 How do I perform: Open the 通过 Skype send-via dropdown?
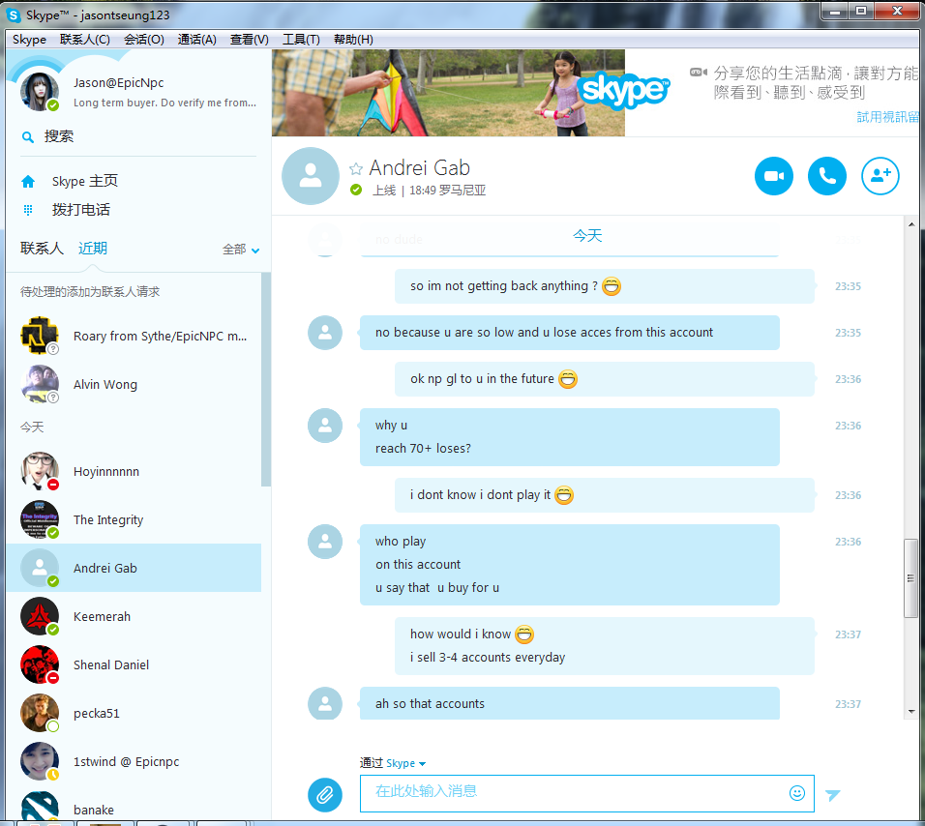coord(392,763)
